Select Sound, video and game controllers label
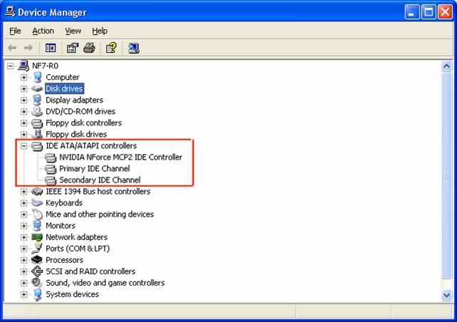This screenshot has height=322, width=457. coord(105,283)
